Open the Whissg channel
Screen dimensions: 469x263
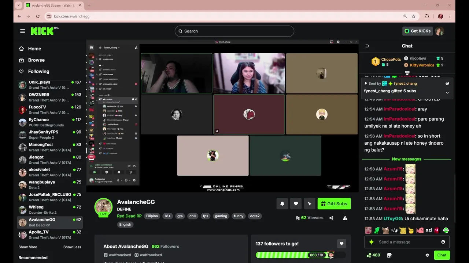50,210
